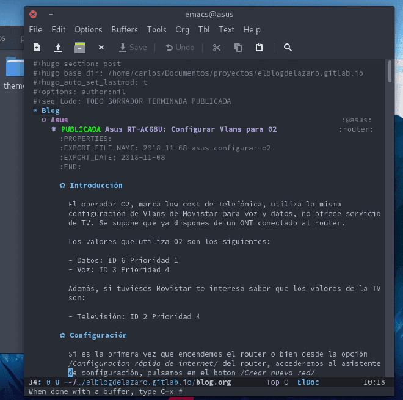This screenshot has height=400, width=403.
Task: Click the Copy icon in toolbar
Action: pos(238,48)
